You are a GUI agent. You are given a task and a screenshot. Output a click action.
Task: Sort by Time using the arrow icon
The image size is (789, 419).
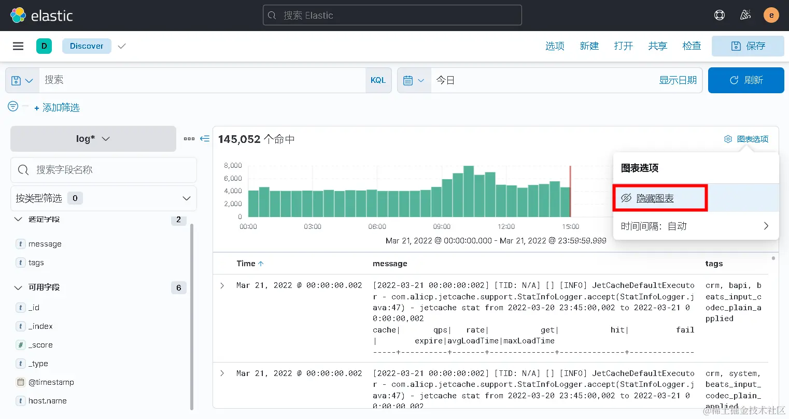pos(261,264)
